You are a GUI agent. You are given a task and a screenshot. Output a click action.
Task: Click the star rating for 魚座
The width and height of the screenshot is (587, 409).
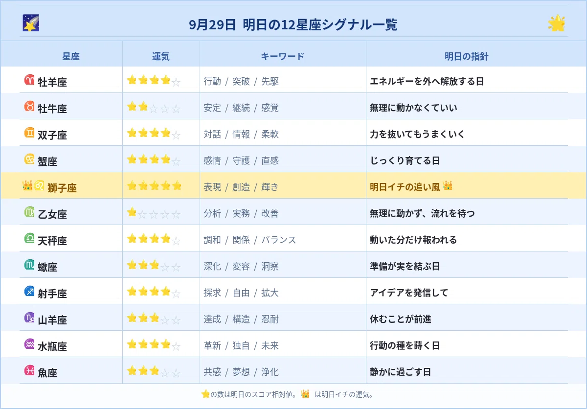tap(154, 371)
